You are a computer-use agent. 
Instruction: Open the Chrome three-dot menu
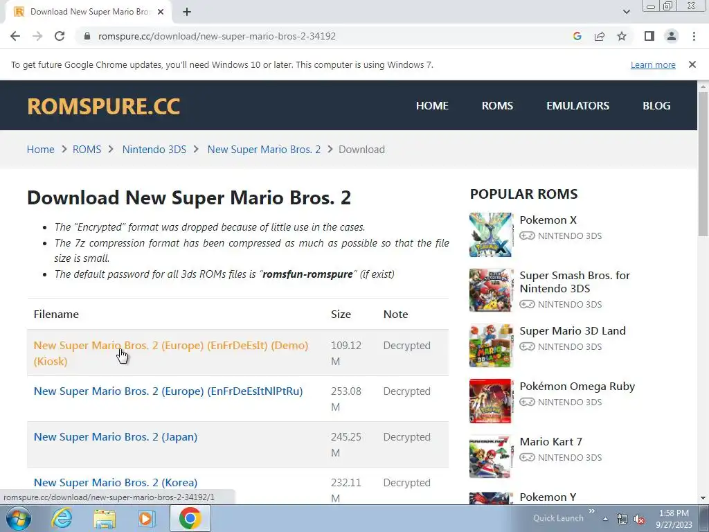click(x=694, y=36)
